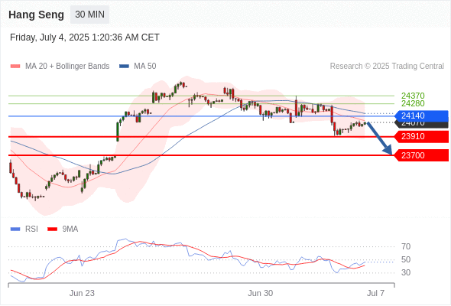Click the red 23700 target price label
451x306 pixels.
tap(421, 155)
